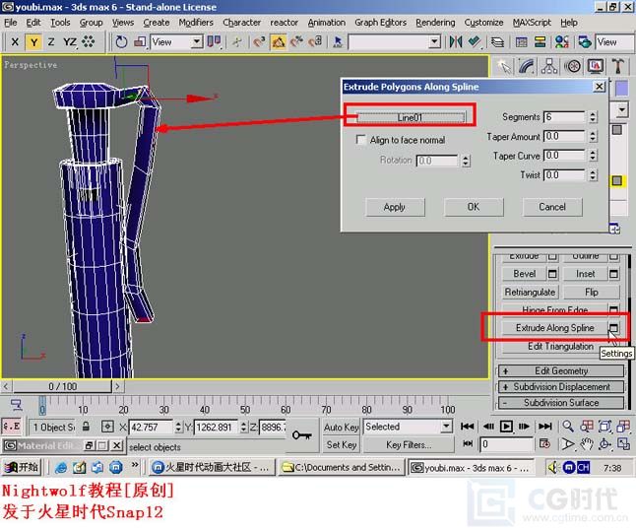Image resolution: width=636 pixels, height=531 pixels.
Task: Click the Align tool icon
Action: click(475, 41)
